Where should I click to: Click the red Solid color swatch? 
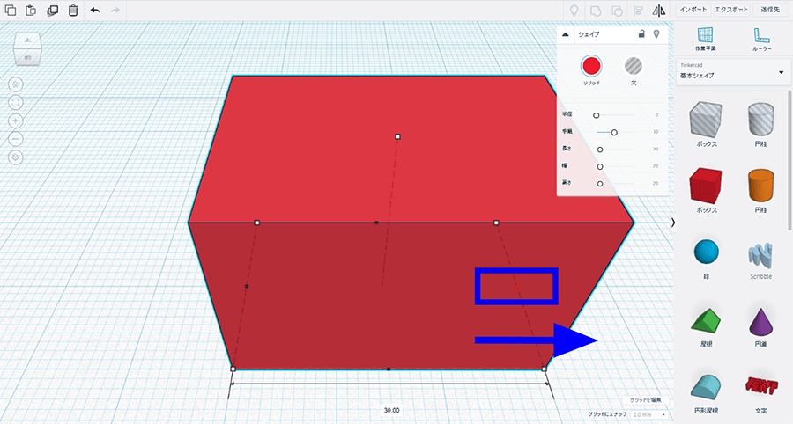pos(590,66)
